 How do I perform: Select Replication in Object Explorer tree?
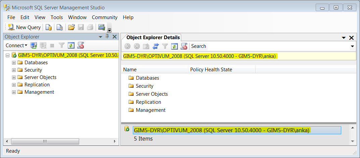pyautogui.click(x=37, y=84)
